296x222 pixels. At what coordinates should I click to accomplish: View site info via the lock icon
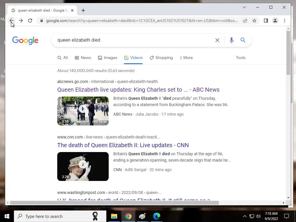(x=42, y=21)
